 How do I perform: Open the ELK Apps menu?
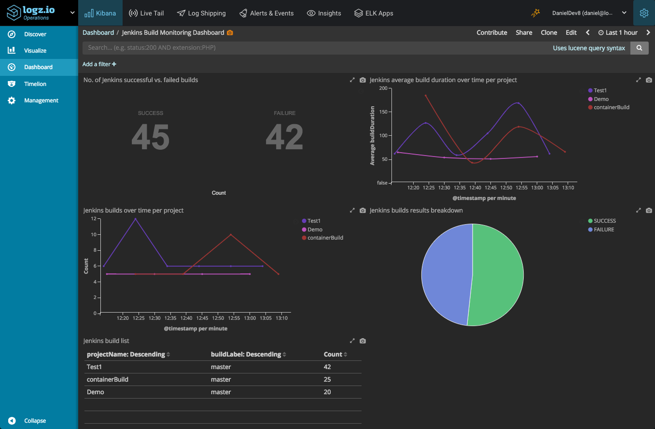click(374, 13)
